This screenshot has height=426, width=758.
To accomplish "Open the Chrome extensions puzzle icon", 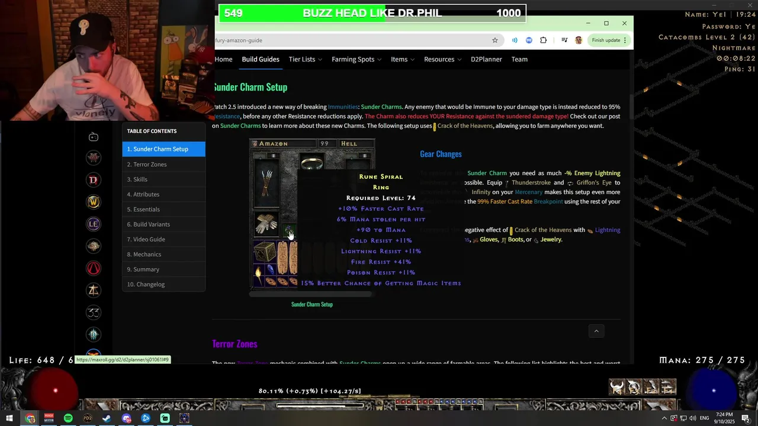I will pyautogui.click(x=544, y=40).
